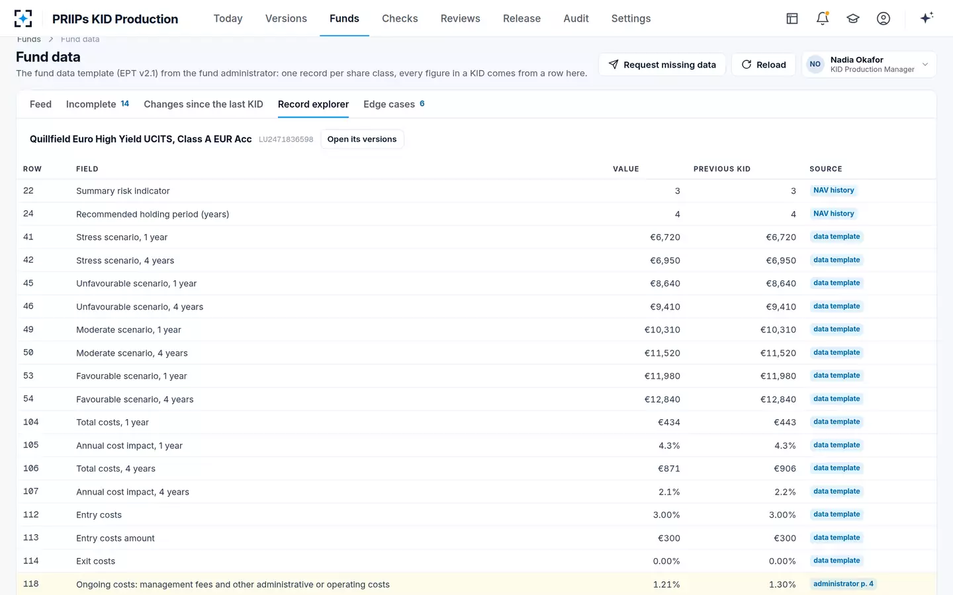
Task: Open the user account icon
Action: (884, 19)
